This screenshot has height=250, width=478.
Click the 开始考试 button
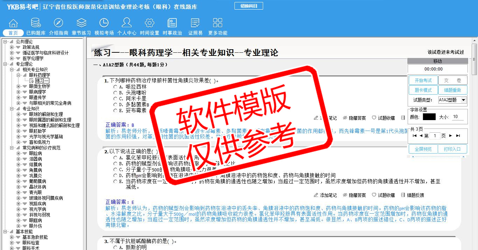[x=423, y=80]
